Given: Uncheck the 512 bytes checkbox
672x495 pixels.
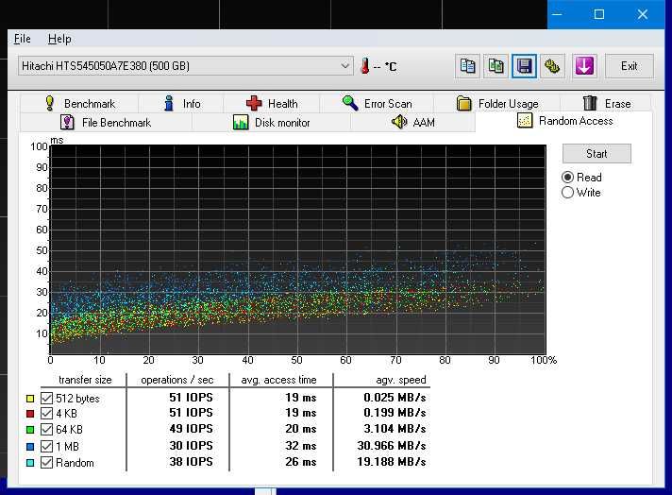Looking at the screenshot, I should [x=46, y=398].
